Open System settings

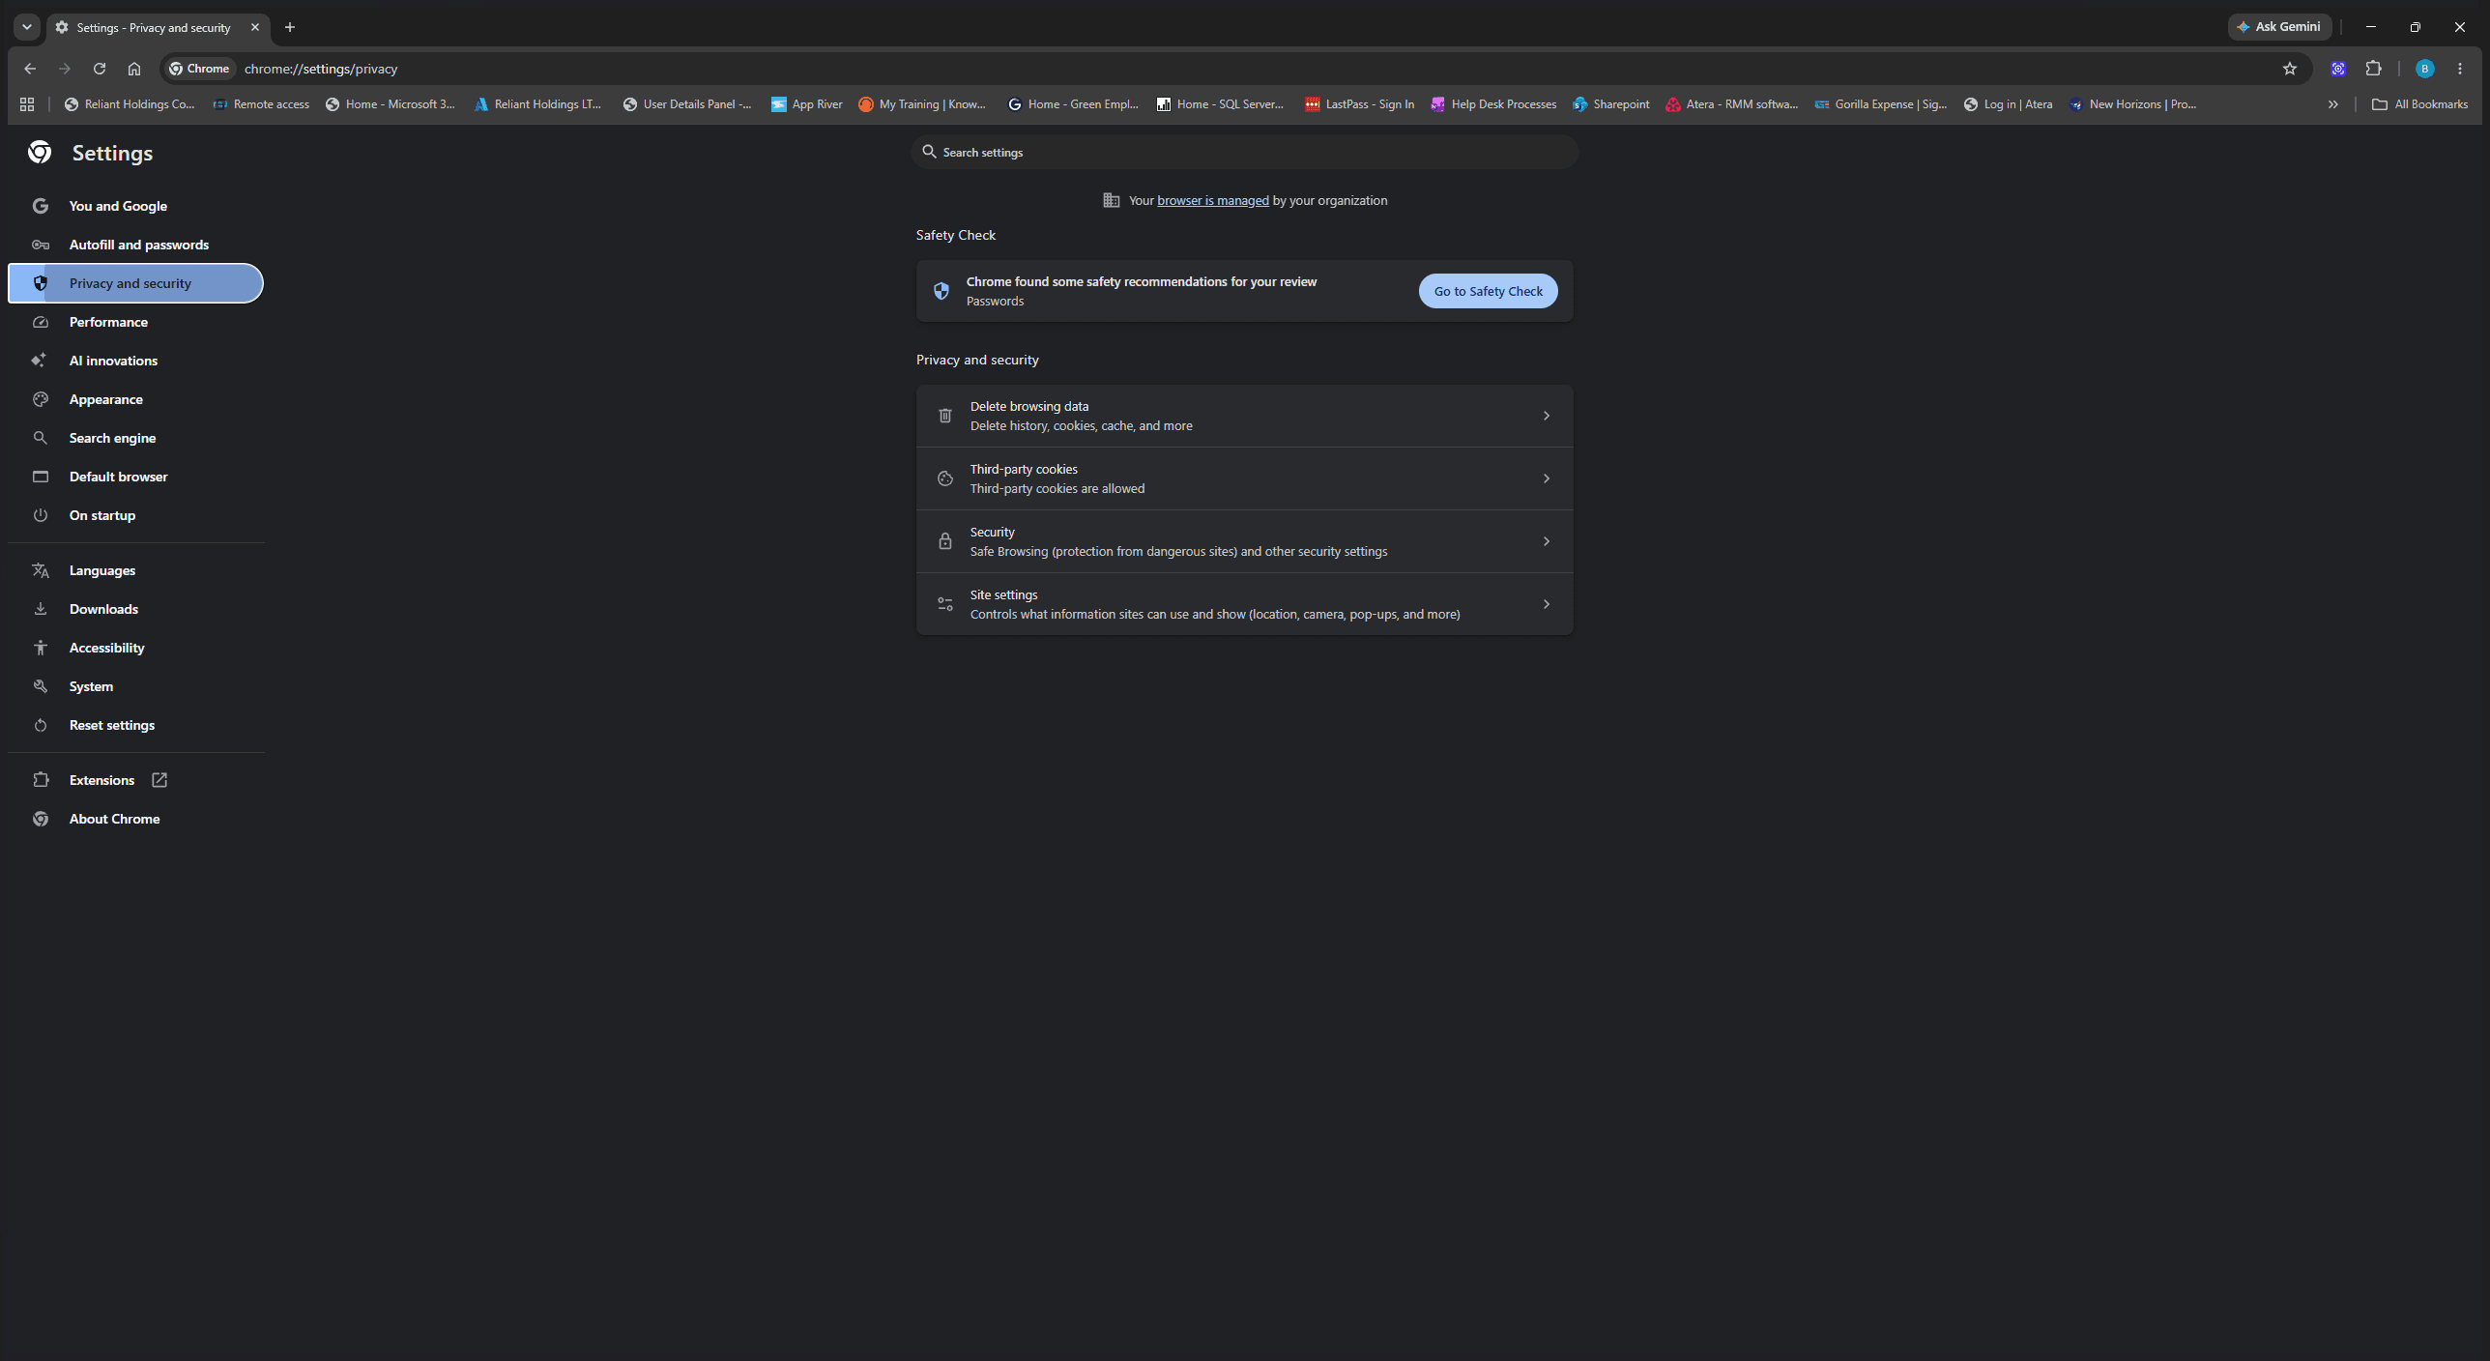pos(135,686)
